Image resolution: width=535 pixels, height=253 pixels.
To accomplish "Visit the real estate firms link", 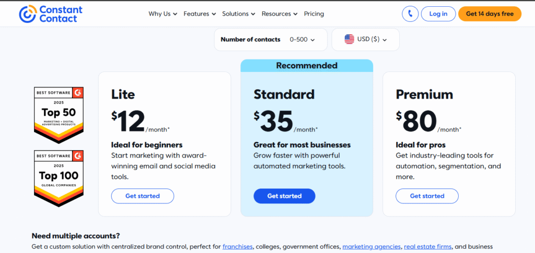I will click(427, 247).
